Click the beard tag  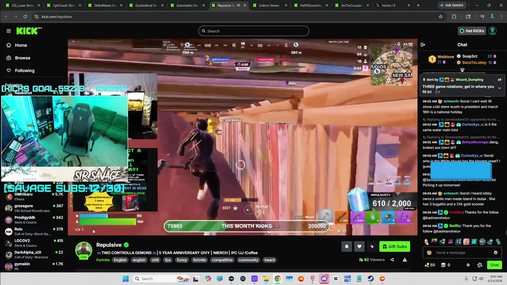click(x=270, y=260)
